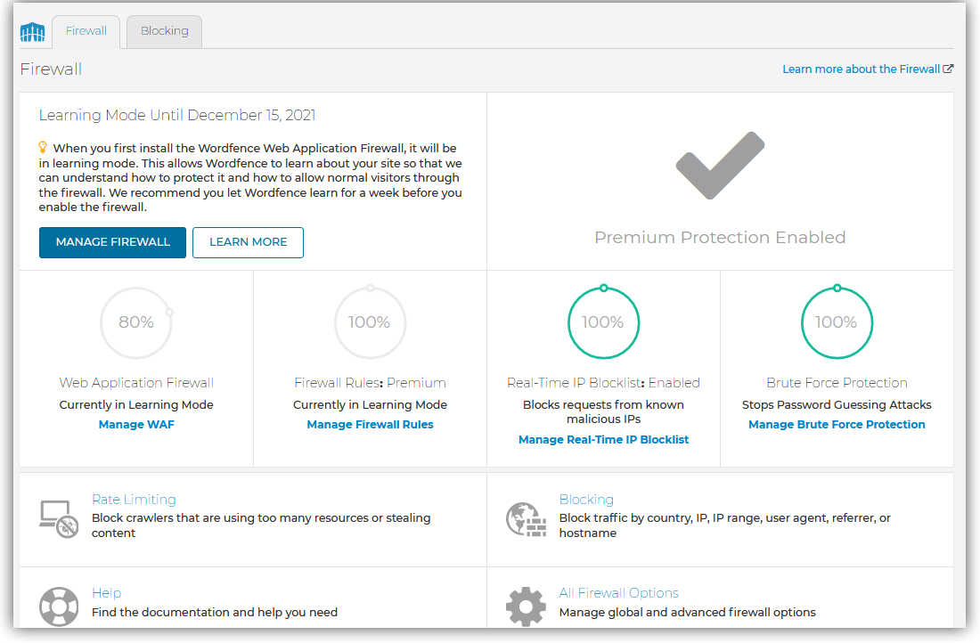This screenshot has height=643, width=980.
Task: Open Learn more about the Firewall link
Action: (862, 69)
